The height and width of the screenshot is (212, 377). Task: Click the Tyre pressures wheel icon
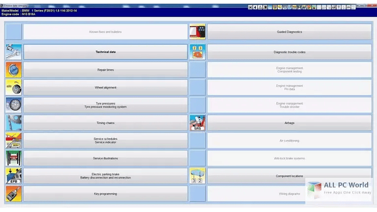tap(13, 105)
